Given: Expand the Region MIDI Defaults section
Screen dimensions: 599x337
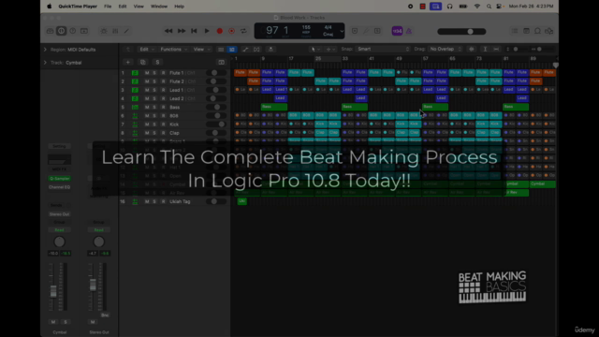Looking at the screenshot, I should pos(45,50).
